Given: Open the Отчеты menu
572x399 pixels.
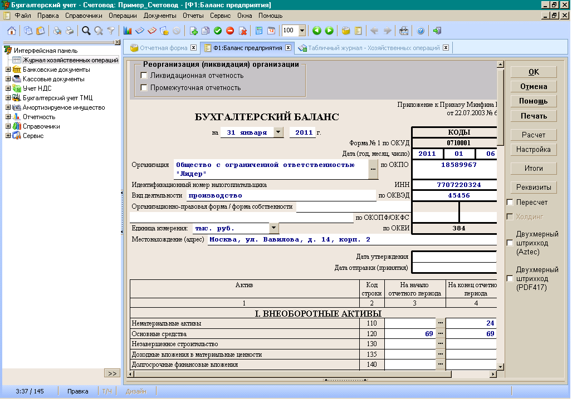Looking at the screenshot, I should (193, 16).
